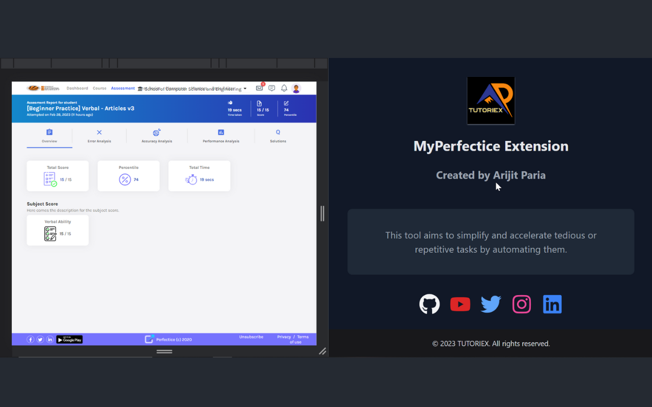
Task: Open the sidebar collapse handle
Action: click(322, 214)
